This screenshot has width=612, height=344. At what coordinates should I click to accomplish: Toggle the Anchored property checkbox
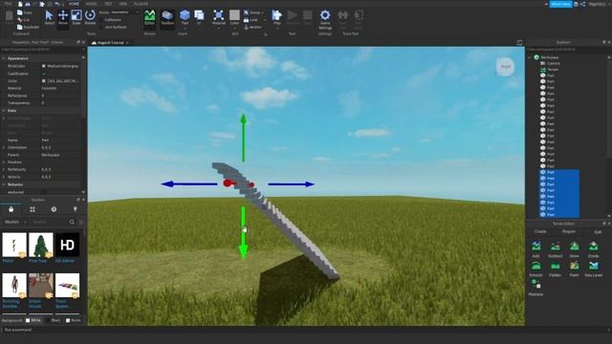point(44,192)
